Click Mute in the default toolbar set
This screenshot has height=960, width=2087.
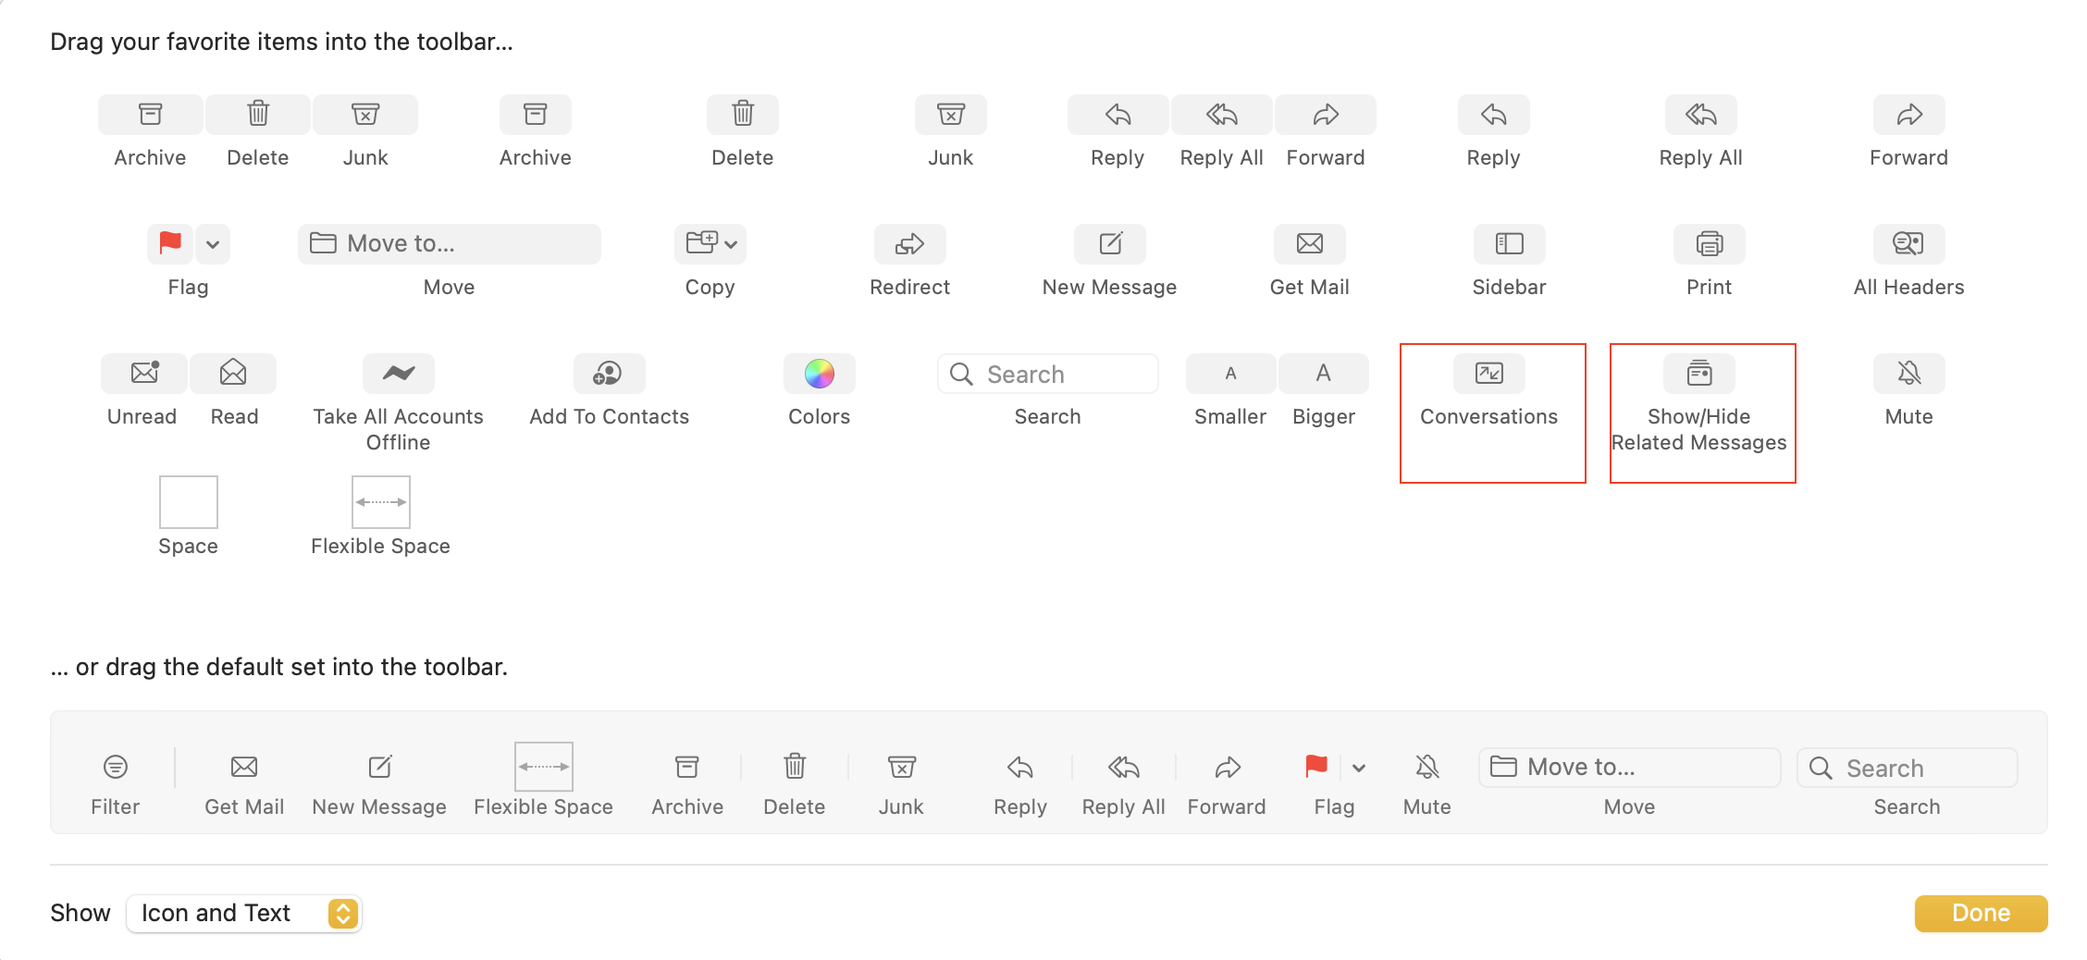(x=1427, y=767)
